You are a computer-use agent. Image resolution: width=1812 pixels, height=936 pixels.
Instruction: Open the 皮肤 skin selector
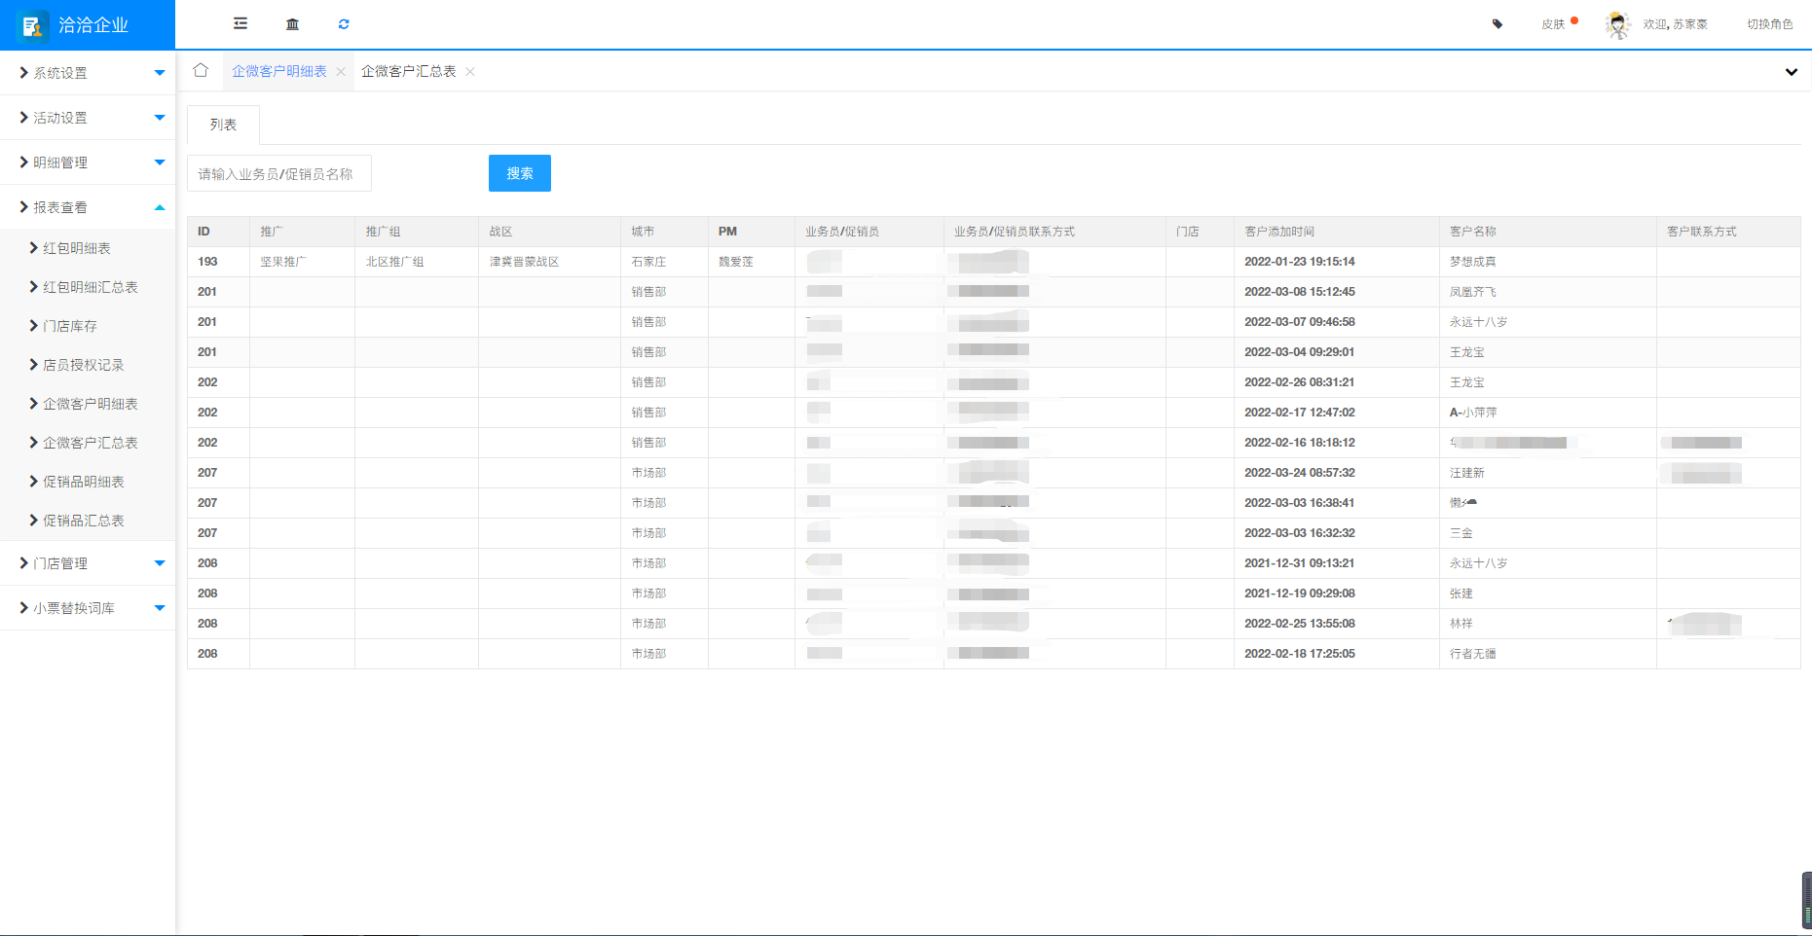click(x=1553, y=23)
